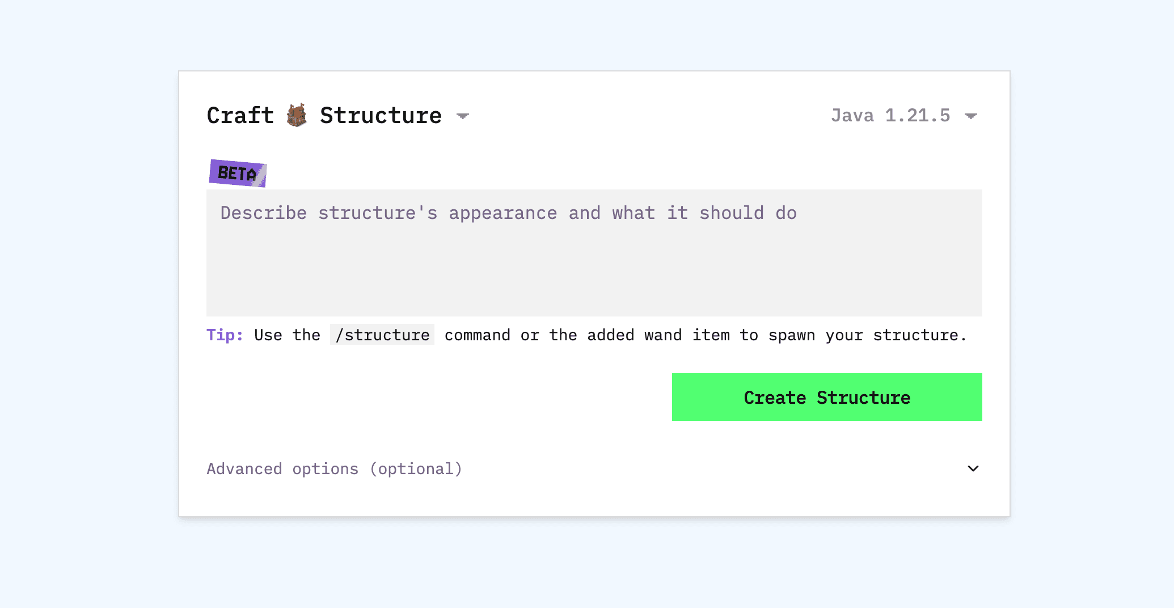
Task: Click the /structure command snippet
Action: [x=382, y=335]
